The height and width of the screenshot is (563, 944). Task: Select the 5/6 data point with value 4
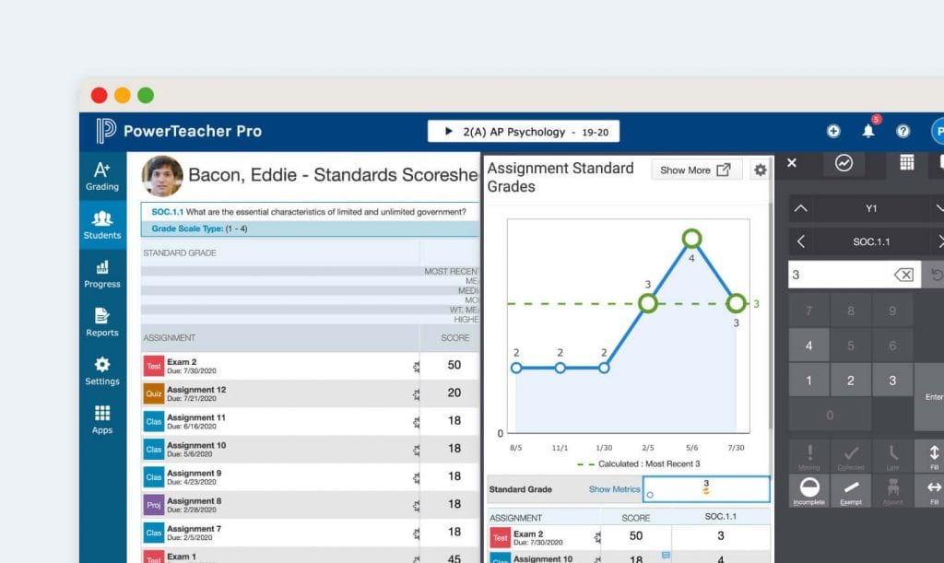(691, 239)
